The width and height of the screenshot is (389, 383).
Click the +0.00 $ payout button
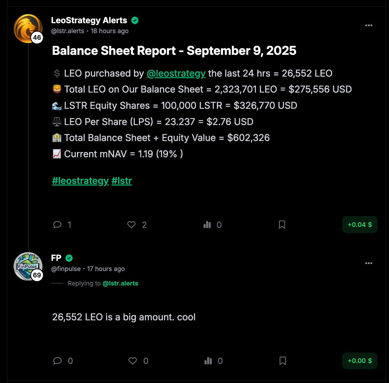pyautogui.click(x=360, y=361)
